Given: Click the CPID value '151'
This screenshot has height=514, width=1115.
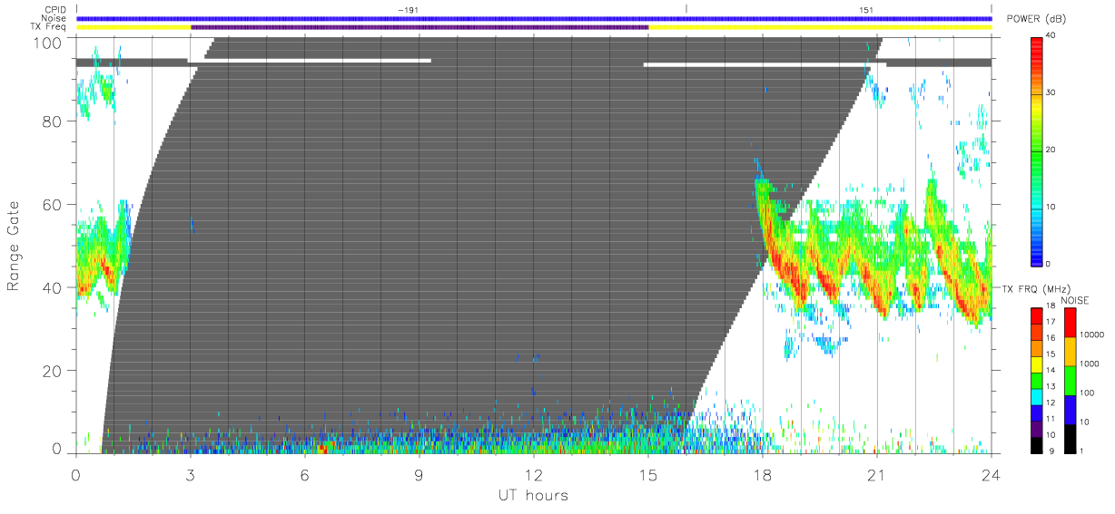Looking at the screenshot, I should coord(866,9).
